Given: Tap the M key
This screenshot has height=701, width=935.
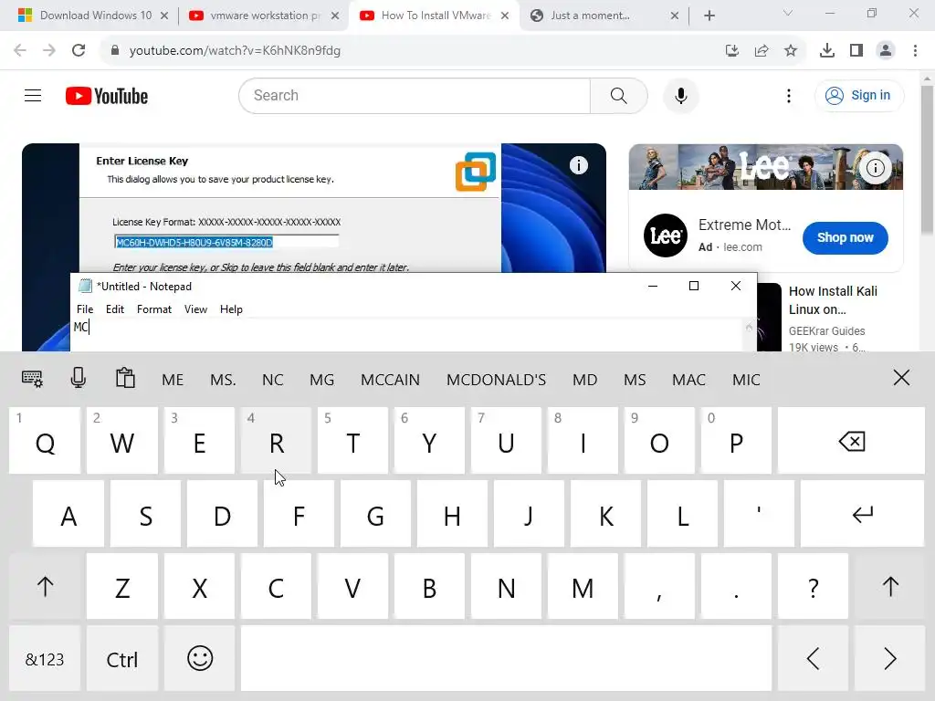Looking at the screenshot, I should tap(583, 587).
